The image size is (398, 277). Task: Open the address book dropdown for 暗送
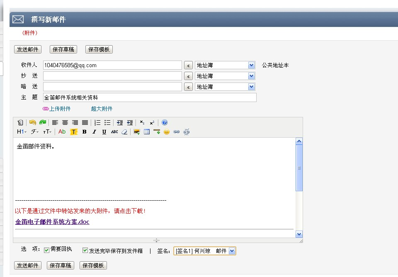pos(225,87)
